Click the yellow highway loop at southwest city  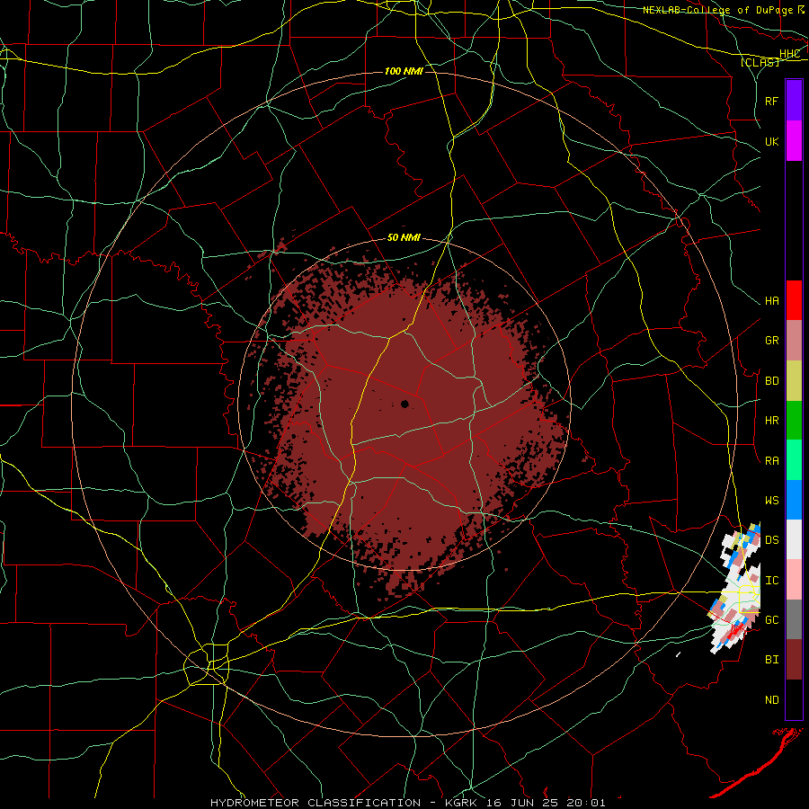pyautogui.click(x=207, y=664)
